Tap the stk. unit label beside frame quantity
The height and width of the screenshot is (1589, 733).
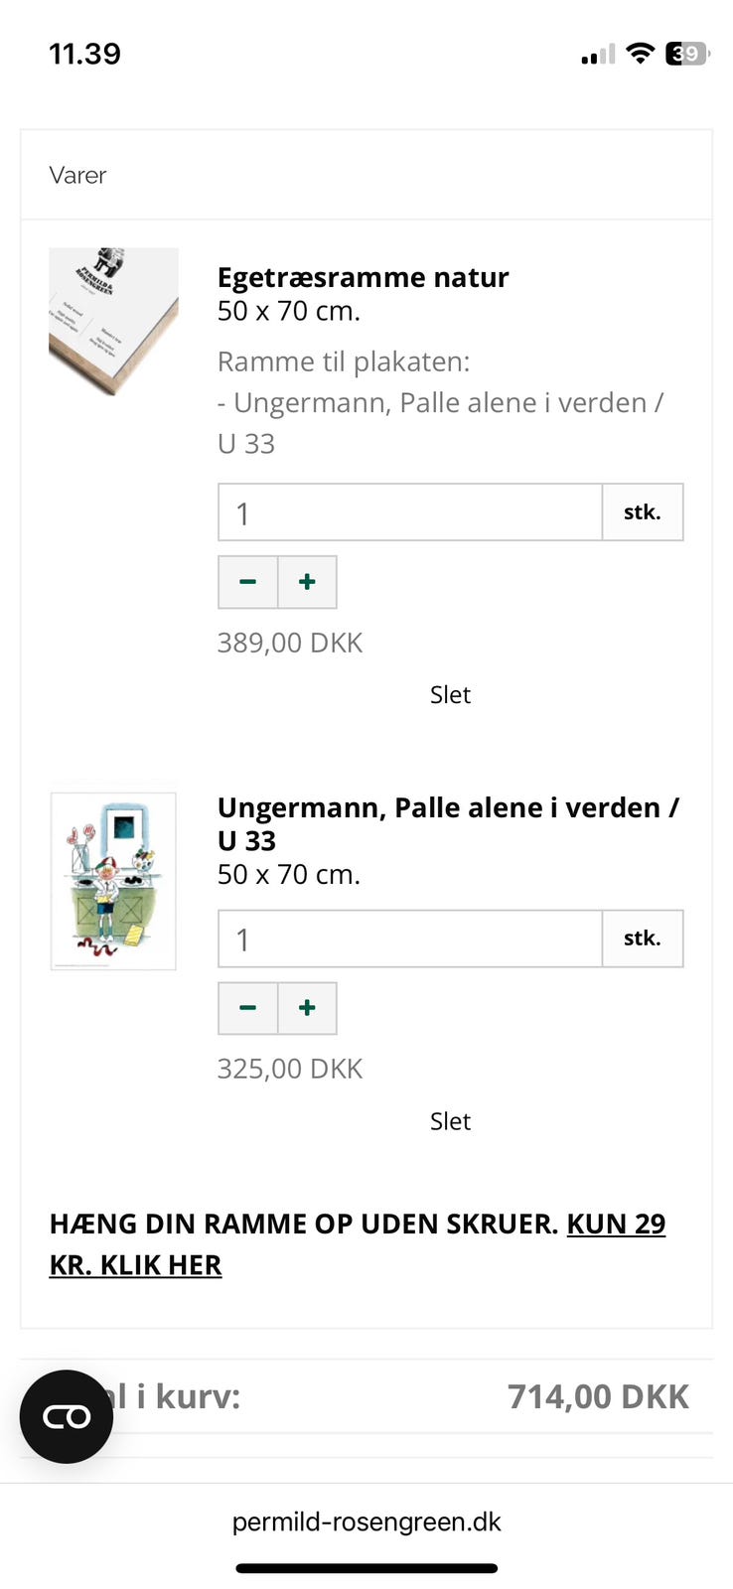pyautogui.click(x=643, y=511)
